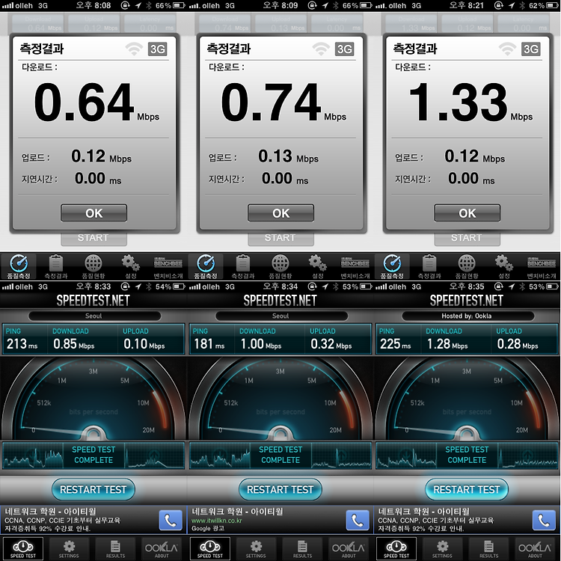Tap START below the 1.33 Mbps dialog
Screen dimensions: 561x561
click(467, 239)
